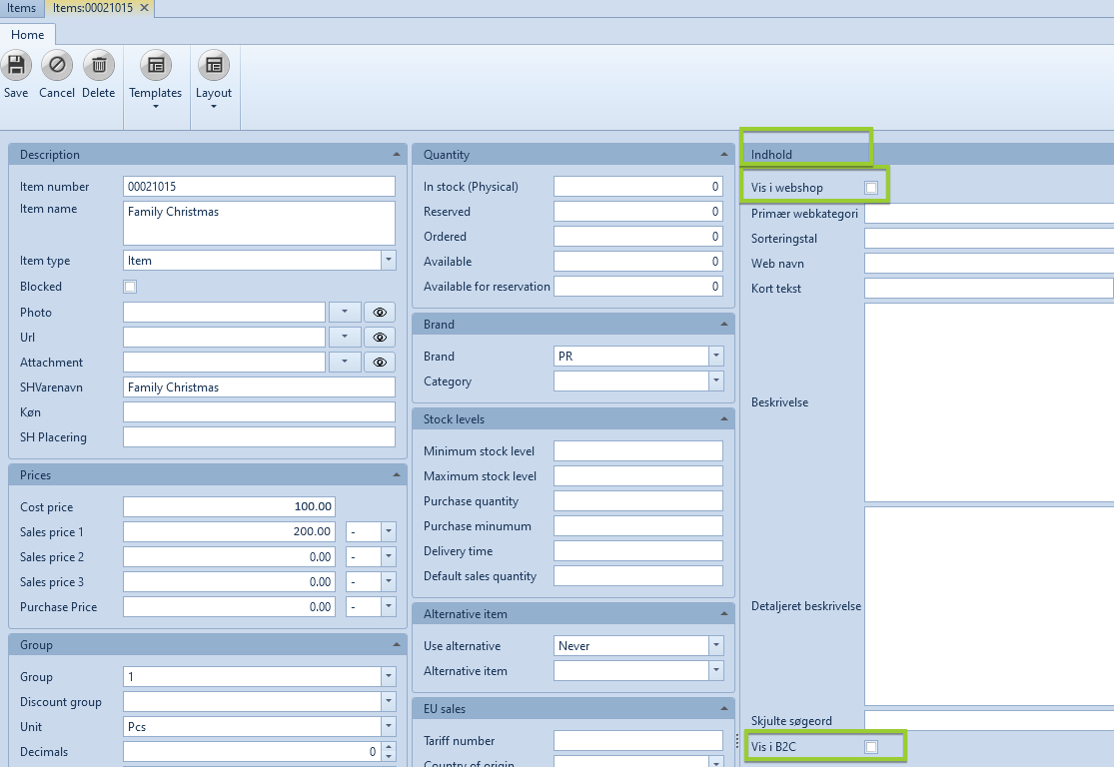Enable the Vis i B2C checkbox
The image size is (1114, 767).
click(x=872, y=747)
